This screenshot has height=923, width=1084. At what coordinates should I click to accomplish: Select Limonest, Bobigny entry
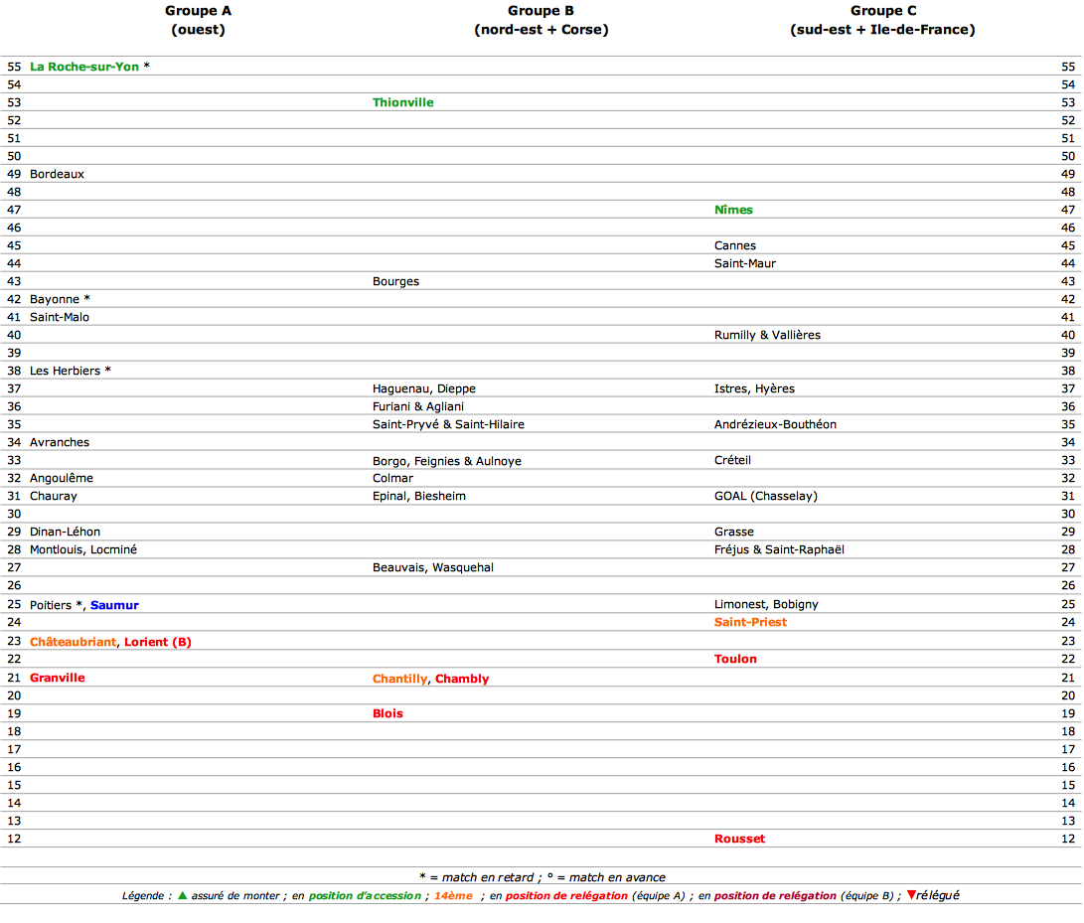click(766, 604)
